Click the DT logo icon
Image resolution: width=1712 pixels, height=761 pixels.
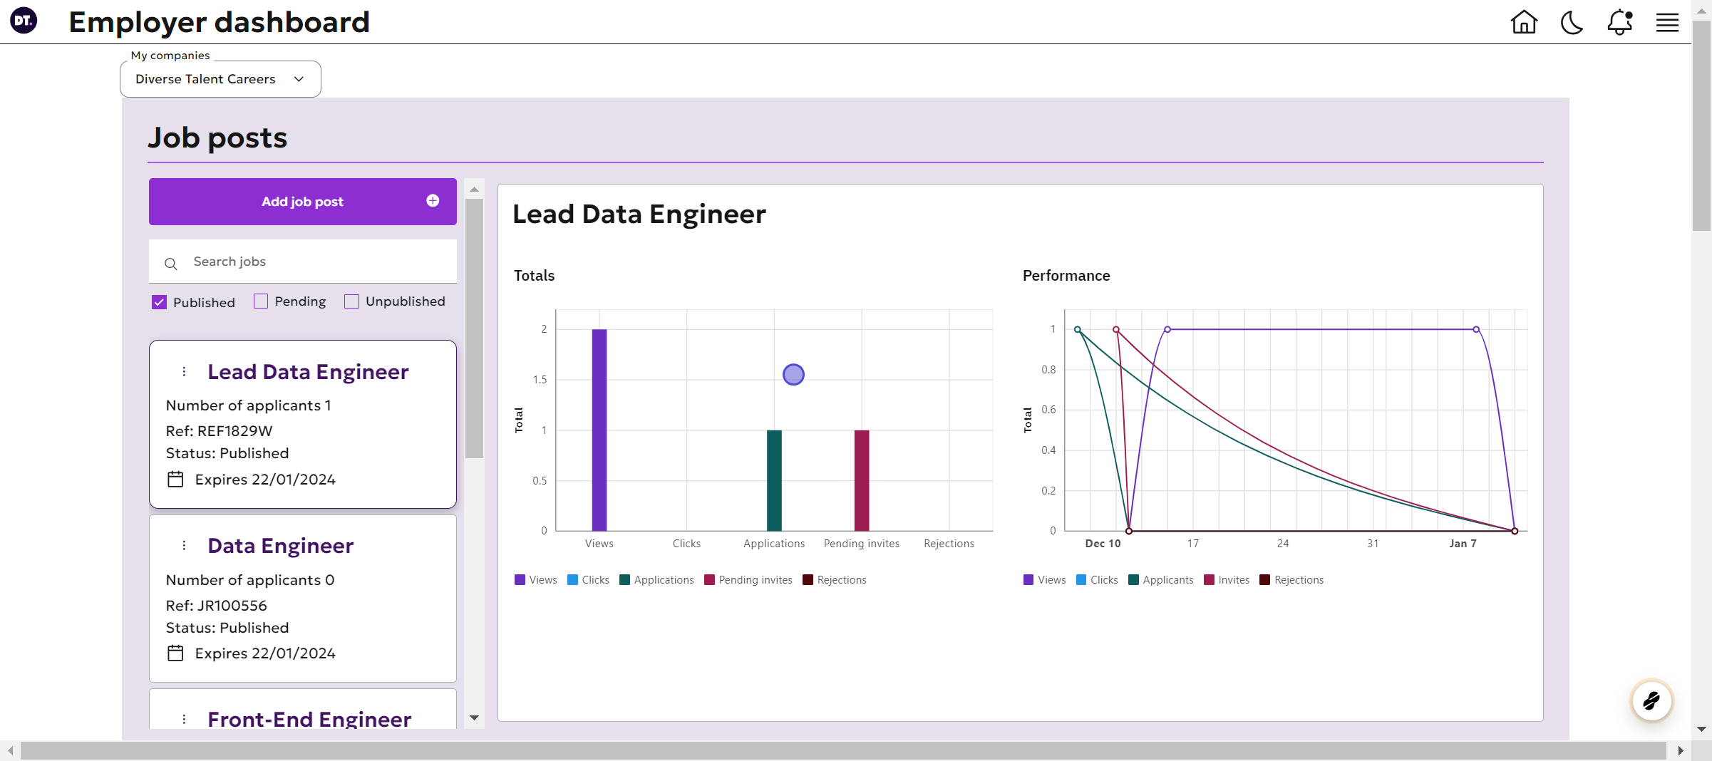(24, 21)
